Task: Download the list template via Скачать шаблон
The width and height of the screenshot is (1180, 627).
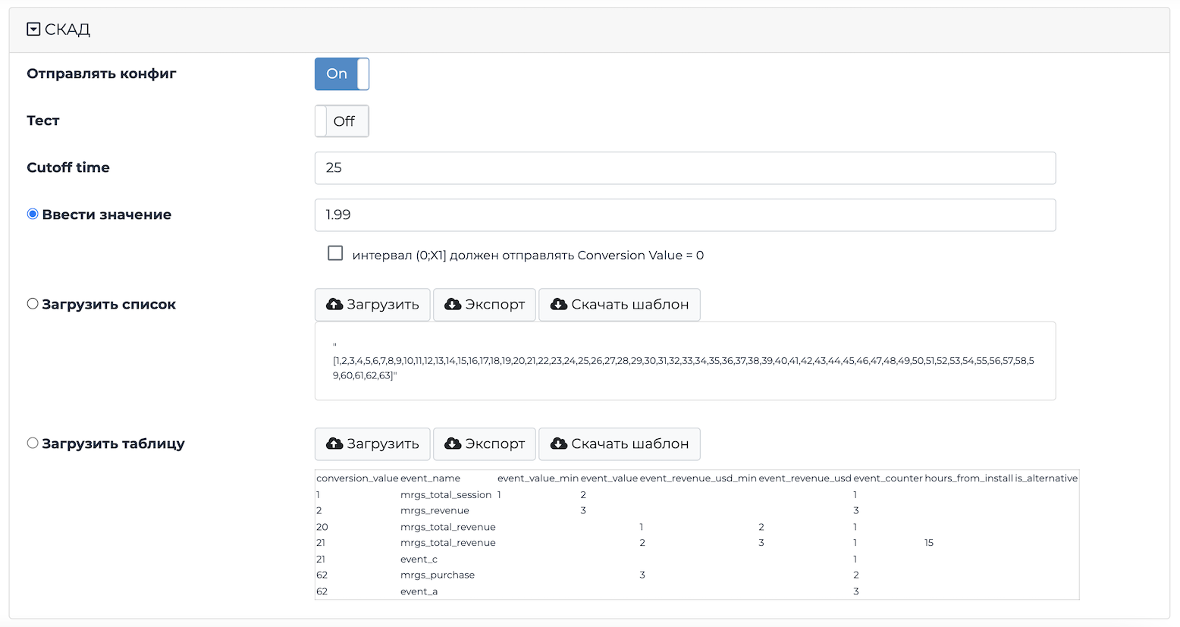Action: [x=619, y=305]
